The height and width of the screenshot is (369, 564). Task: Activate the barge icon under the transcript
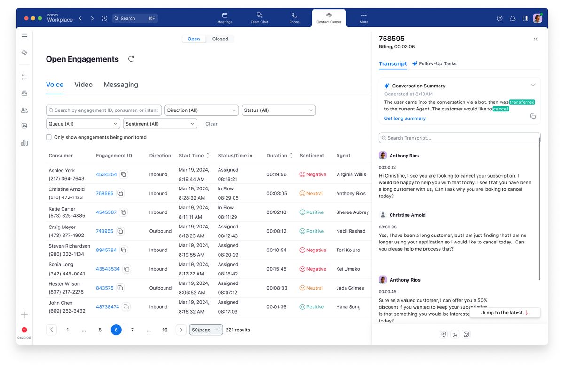click(x=466, y=334)
